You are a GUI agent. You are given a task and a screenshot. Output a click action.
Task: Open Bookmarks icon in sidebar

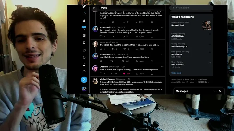[x=84, y=43]
